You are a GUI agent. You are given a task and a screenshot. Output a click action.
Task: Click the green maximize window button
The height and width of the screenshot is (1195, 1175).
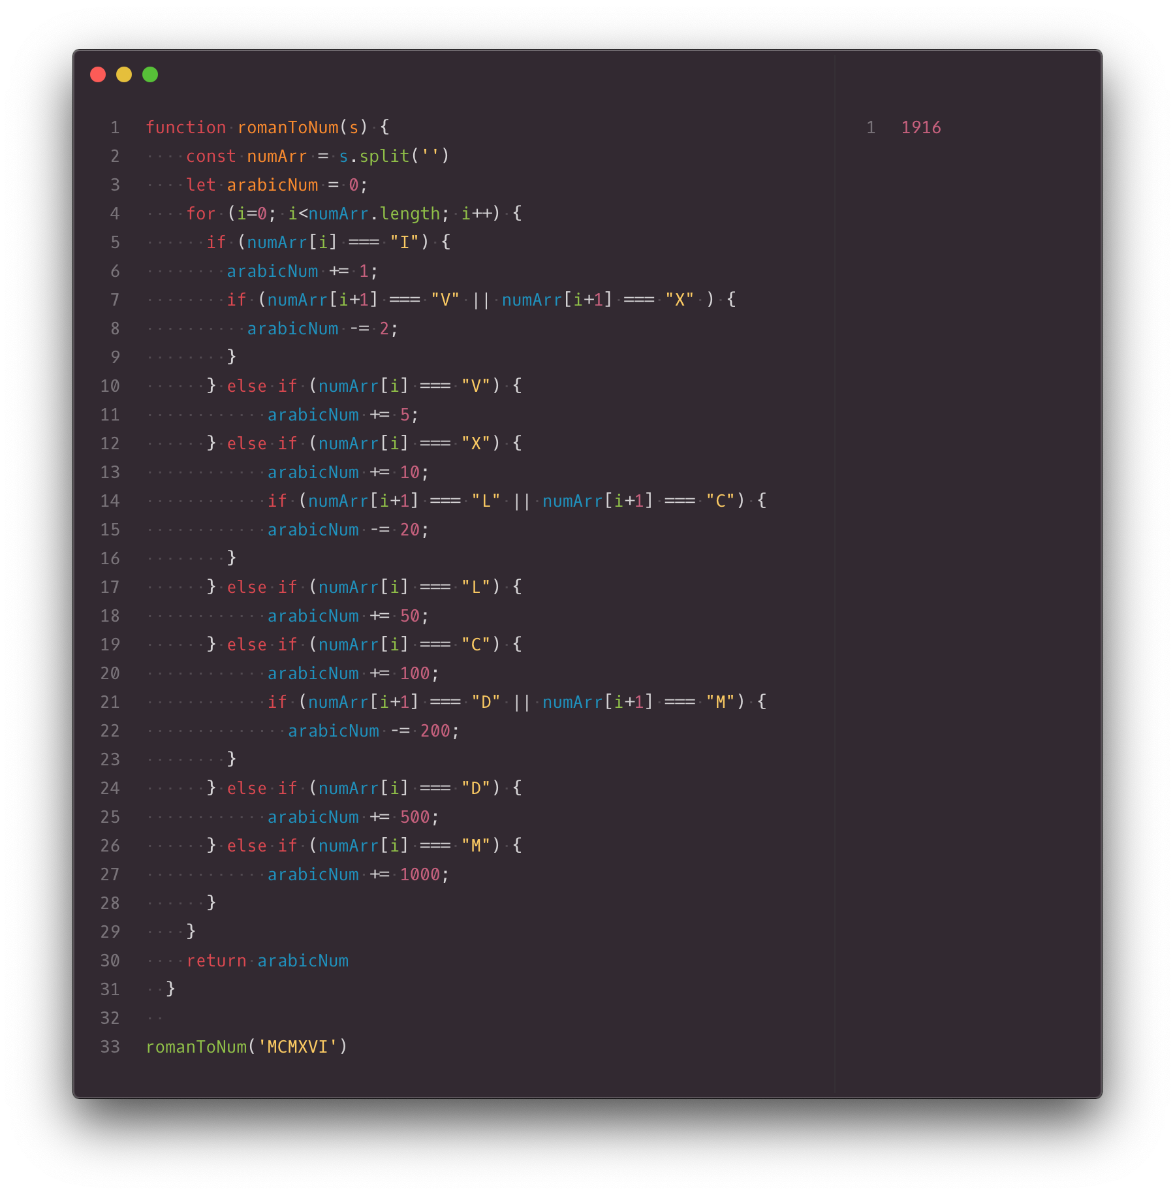click(150, 74)
